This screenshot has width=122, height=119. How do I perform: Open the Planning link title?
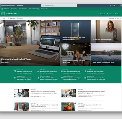click(65, 70)
